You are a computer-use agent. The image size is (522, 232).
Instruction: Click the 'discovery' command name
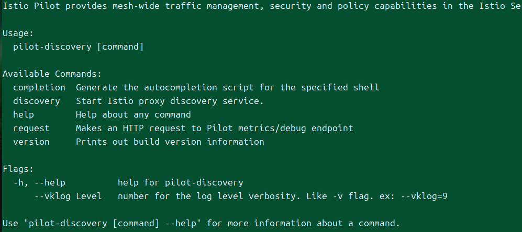[37, 101]
